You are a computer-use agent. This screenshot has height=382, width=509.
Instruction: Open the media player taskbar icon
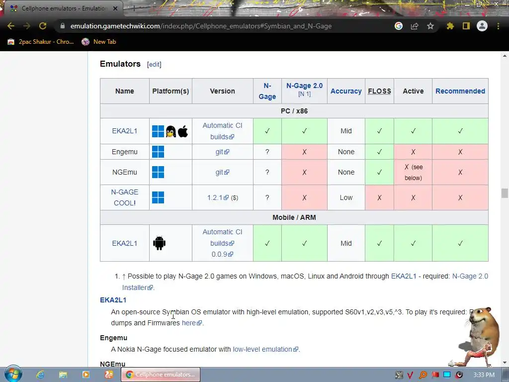[x=85, y=375]
